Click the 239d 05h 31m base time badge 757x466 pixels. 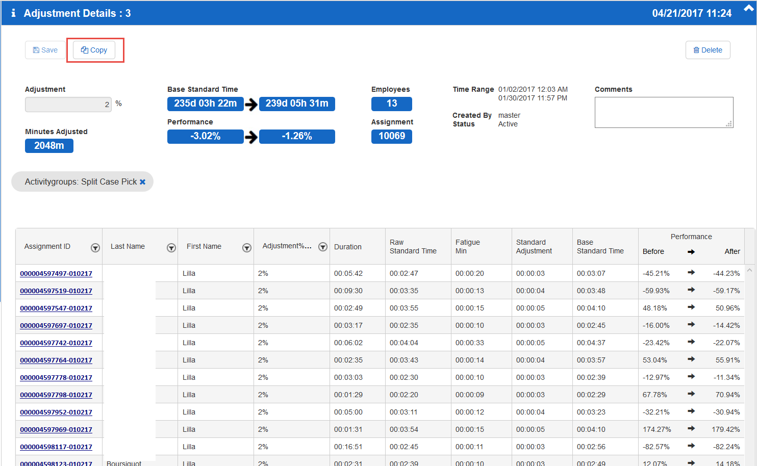point(297,103)
